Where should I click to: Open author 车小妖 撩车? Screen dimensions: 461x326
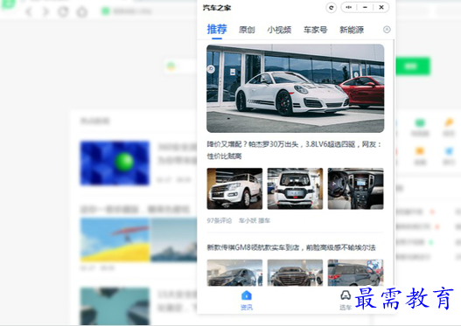255,220
